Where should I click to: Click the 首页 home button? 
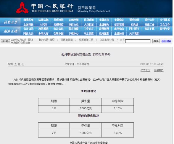(5, 41)
